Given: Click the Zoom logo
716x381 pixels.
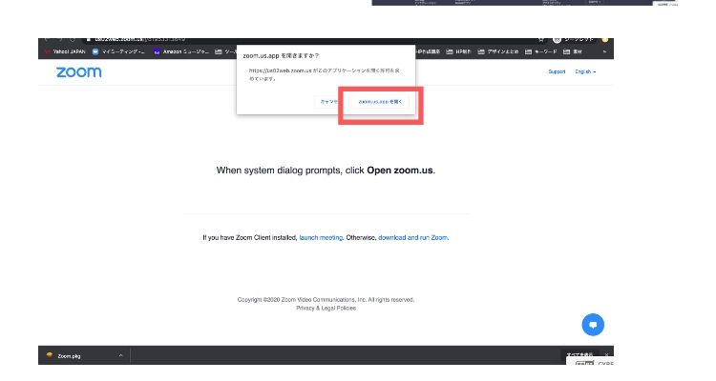Looking at the screenshot, I should point(79,72).
